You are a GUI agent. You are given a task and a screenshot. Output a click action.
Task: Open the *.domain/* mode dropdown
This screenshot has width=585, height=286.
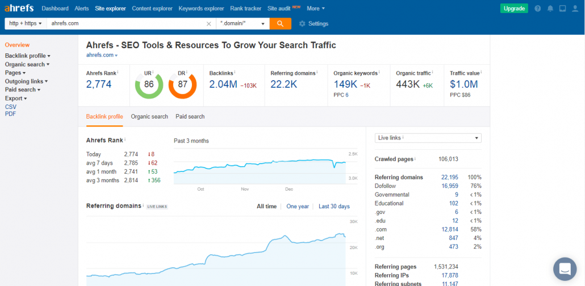point(243,23)
